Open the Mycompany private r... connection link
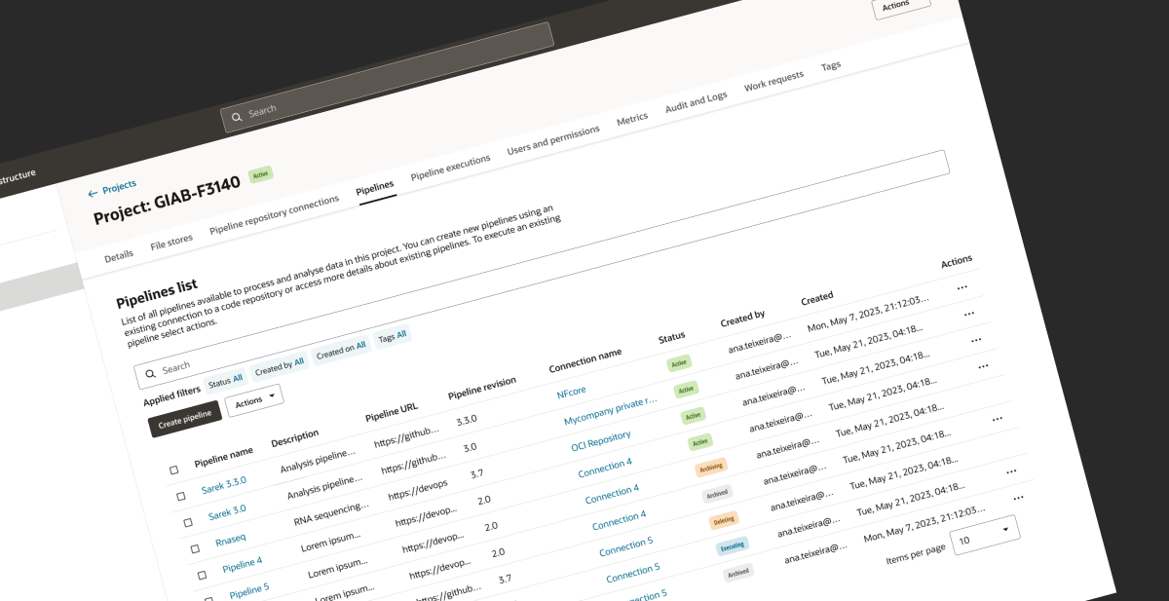The image size is (1169, 601). tap(611, 411)
